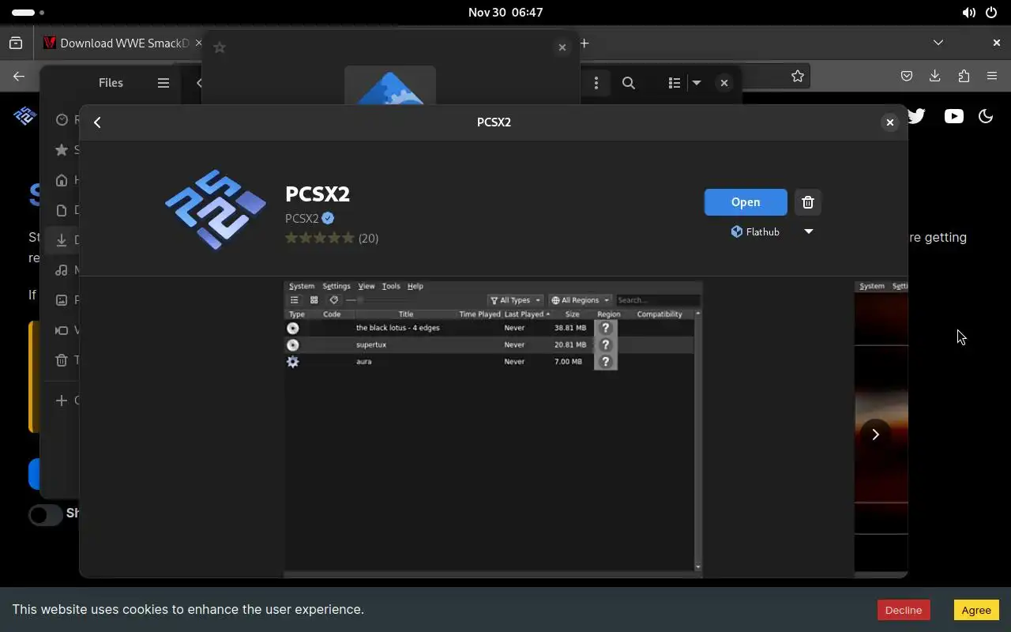Open the Files kebab options menu
The image size is (1011, 632).
coord(596,83)
